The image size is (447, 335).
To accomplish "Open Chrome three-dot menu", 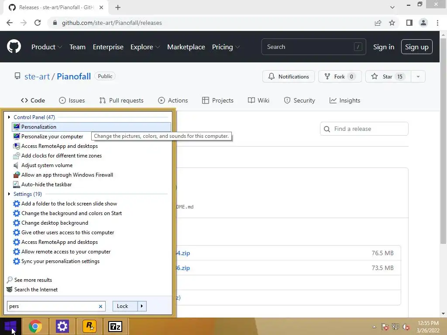I will (x=437, y=23).
